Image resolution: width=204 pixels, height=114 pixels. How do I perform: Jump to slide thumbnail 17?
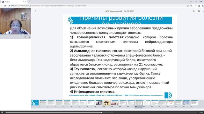(x=162, y=103)
